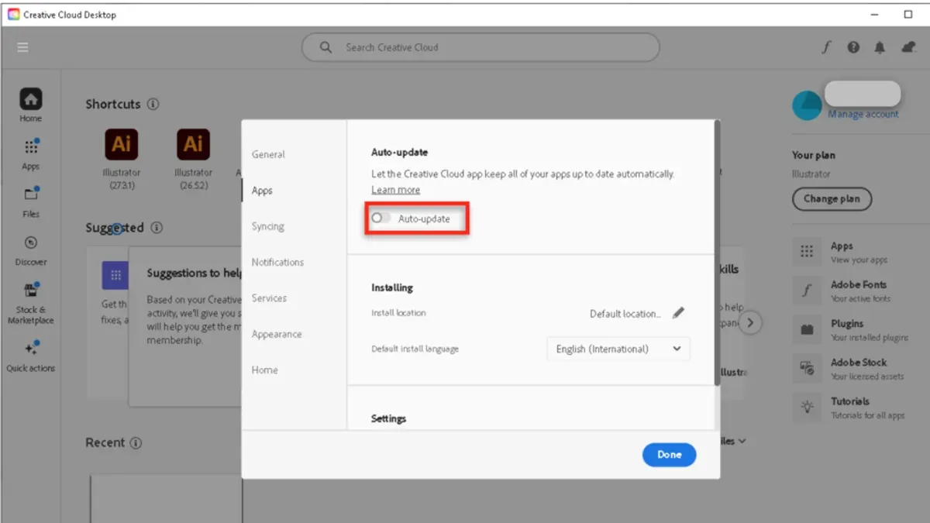Click Recent info icon
930x523 pixels.
(136, 443)
